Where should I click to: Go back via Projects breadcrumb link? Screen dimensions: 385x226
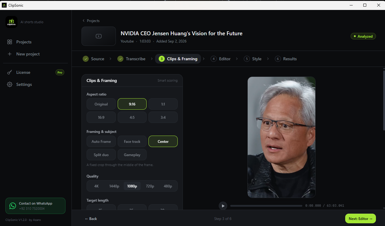coord(91,21)
